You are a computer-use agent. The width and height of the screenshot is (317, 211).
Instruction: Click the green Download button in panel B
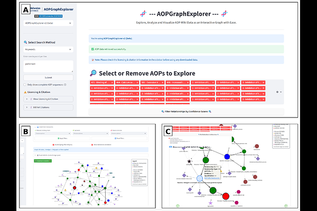44,160
